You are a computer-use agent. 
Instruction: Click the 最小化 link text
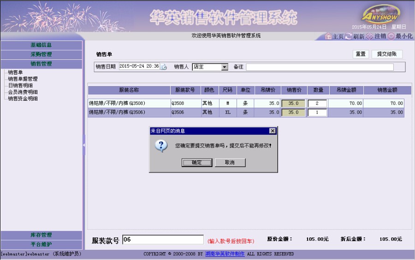(404, 36)
